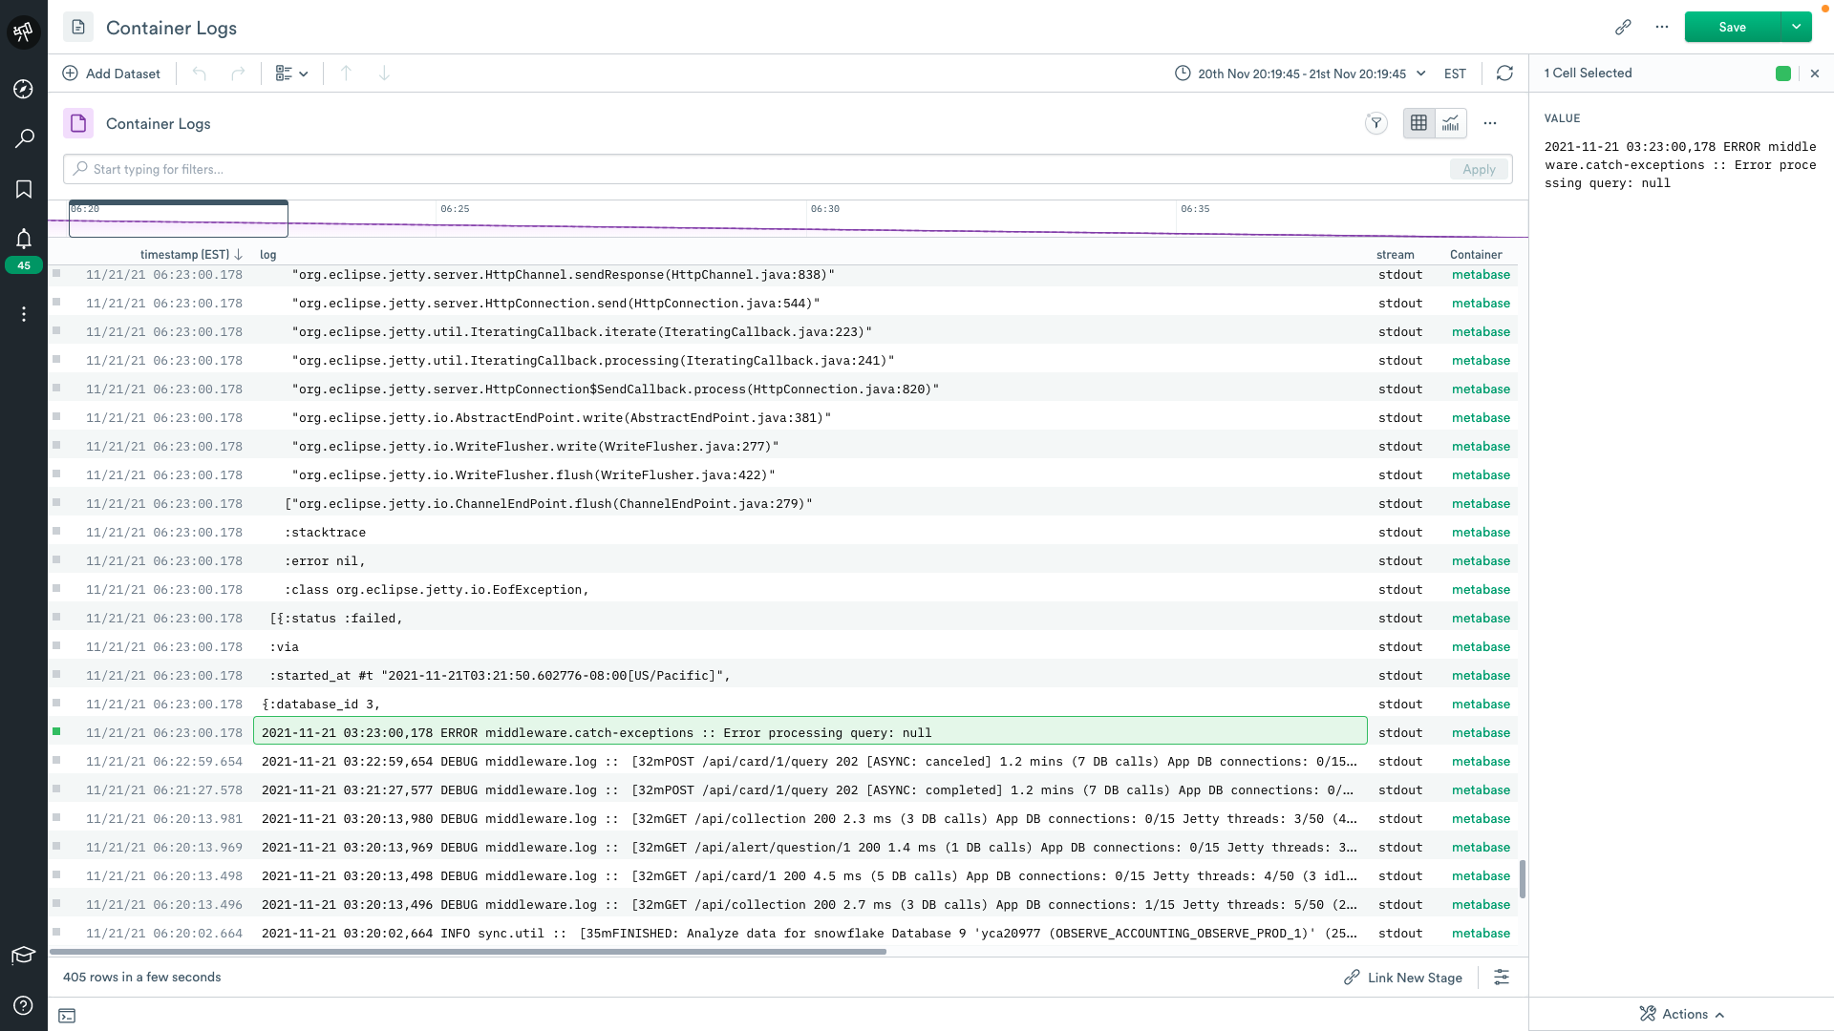Click the Container Logs worksheet title

(x=171, y=28)
